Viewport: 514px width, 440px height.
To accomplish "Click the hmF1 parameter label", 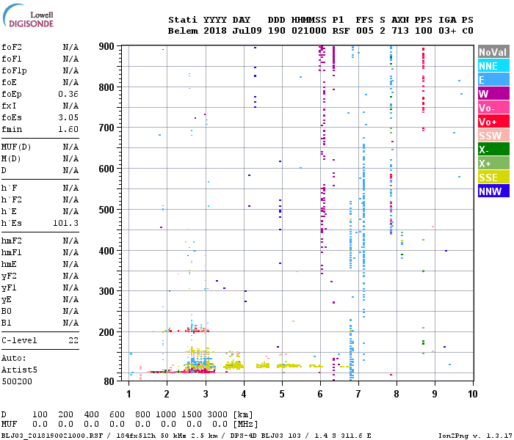I will [x=12, y=253].
